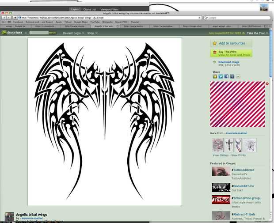Select the 'wings - Google Se' browser tab
274x223 pixels.
[15, 26]
